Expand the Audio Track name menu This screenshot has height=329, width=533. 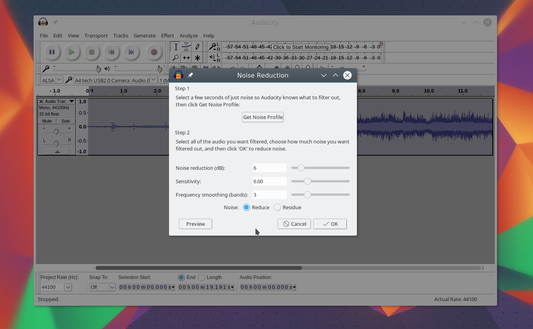(71, 101)
